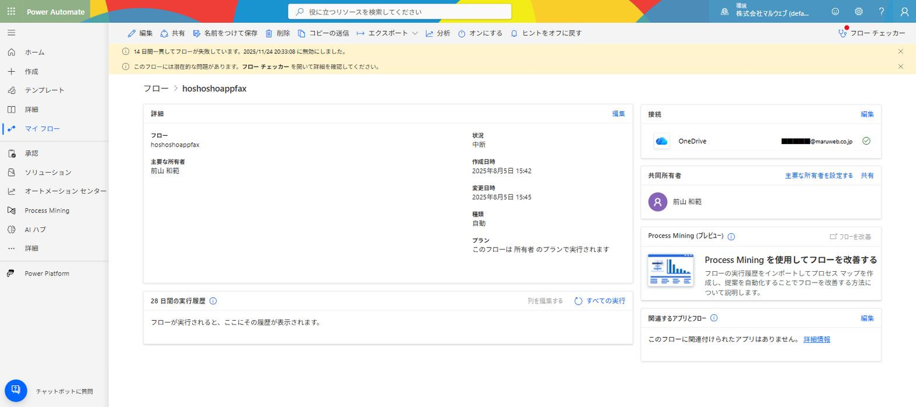The height and width of the screenshot is (407, 916).
Task: Click the Power Automate header title
Action: tap(55, 11)
